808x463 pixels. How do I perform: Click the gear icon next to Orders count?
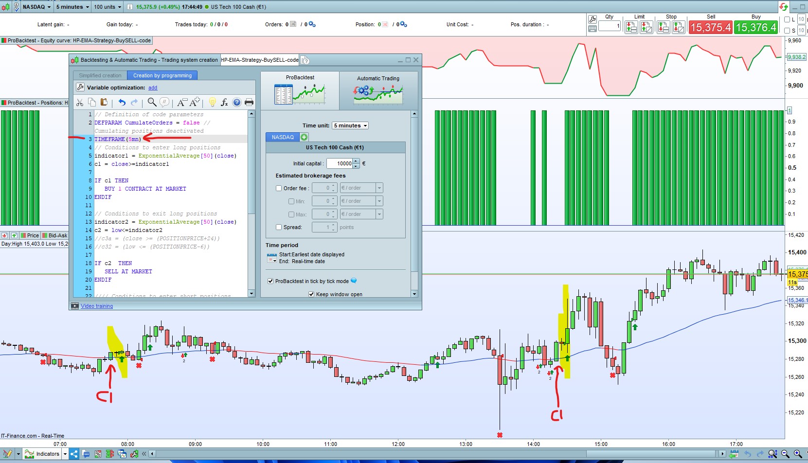pos(312,24)
